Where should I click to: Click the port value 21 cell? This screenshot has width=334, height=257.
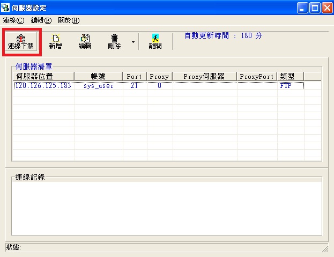coord(134,86)
